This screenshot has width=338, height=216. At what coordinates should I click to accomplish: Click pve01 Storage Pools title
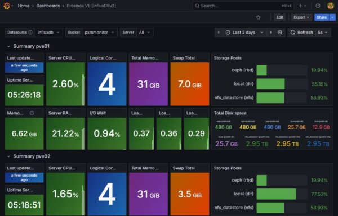(228, 58)
